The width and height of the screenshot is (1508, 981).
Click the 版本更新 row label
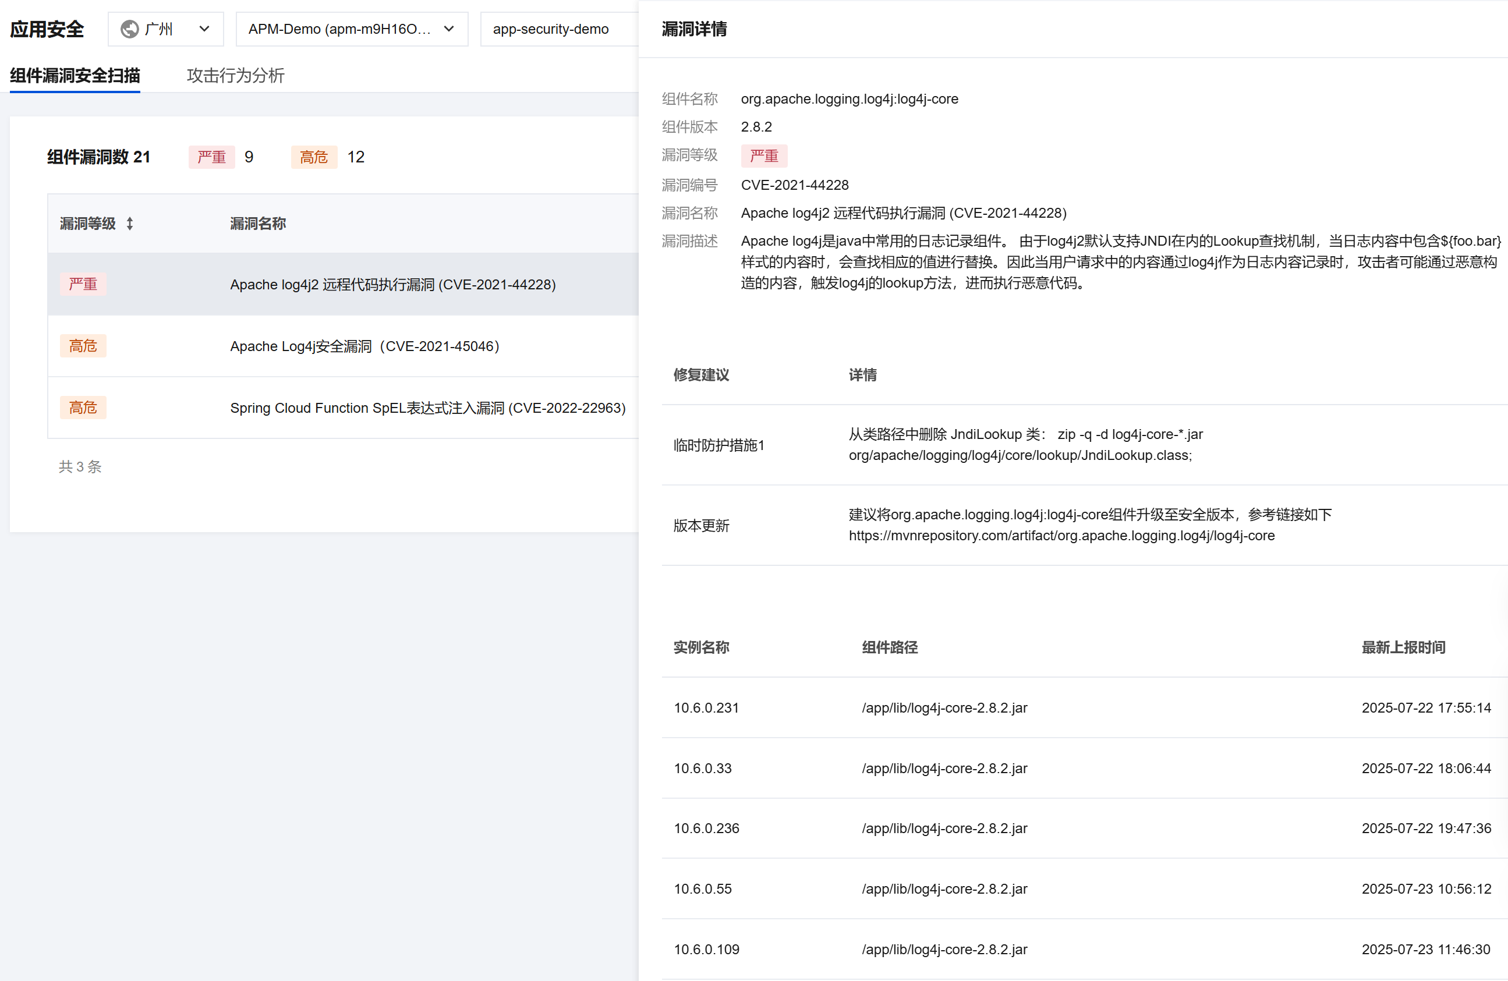[701, 525]
